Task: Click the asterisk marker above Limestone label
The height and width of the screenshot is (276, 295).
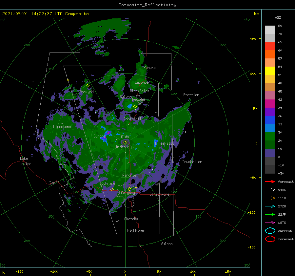Action: click(x=62, y=124)
